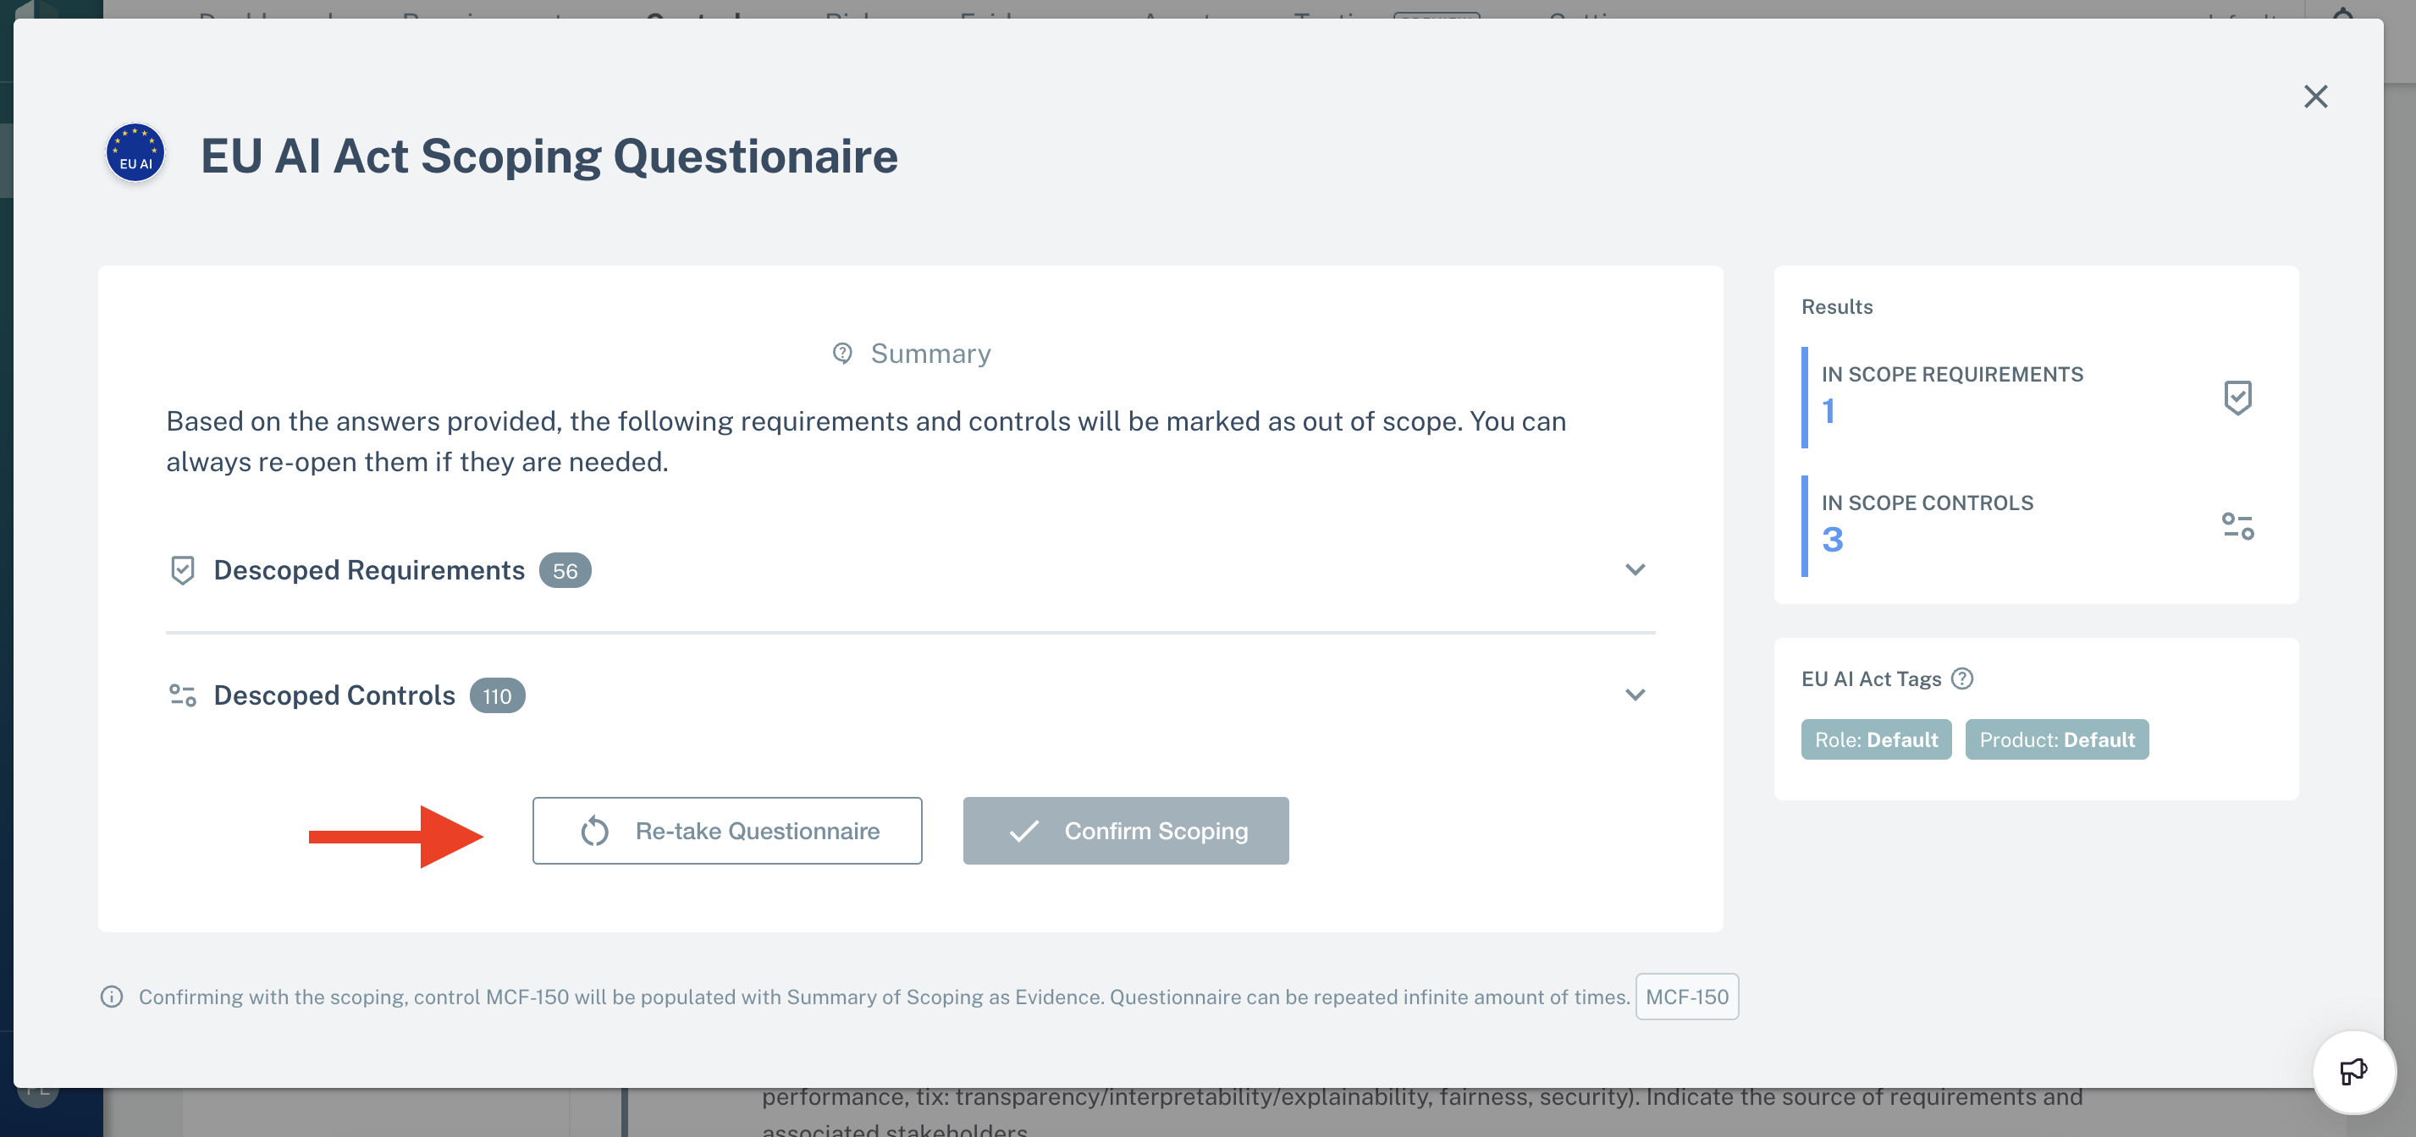Select the Product: Default tag

tap(2056, 739)
